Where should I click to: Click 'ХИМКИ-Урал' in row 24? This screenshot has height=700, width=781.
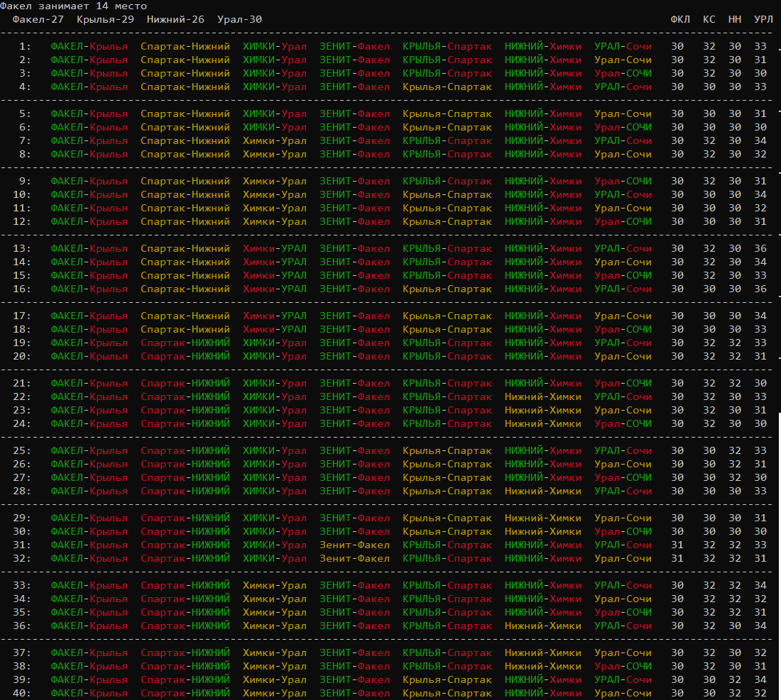pos(275,423)
